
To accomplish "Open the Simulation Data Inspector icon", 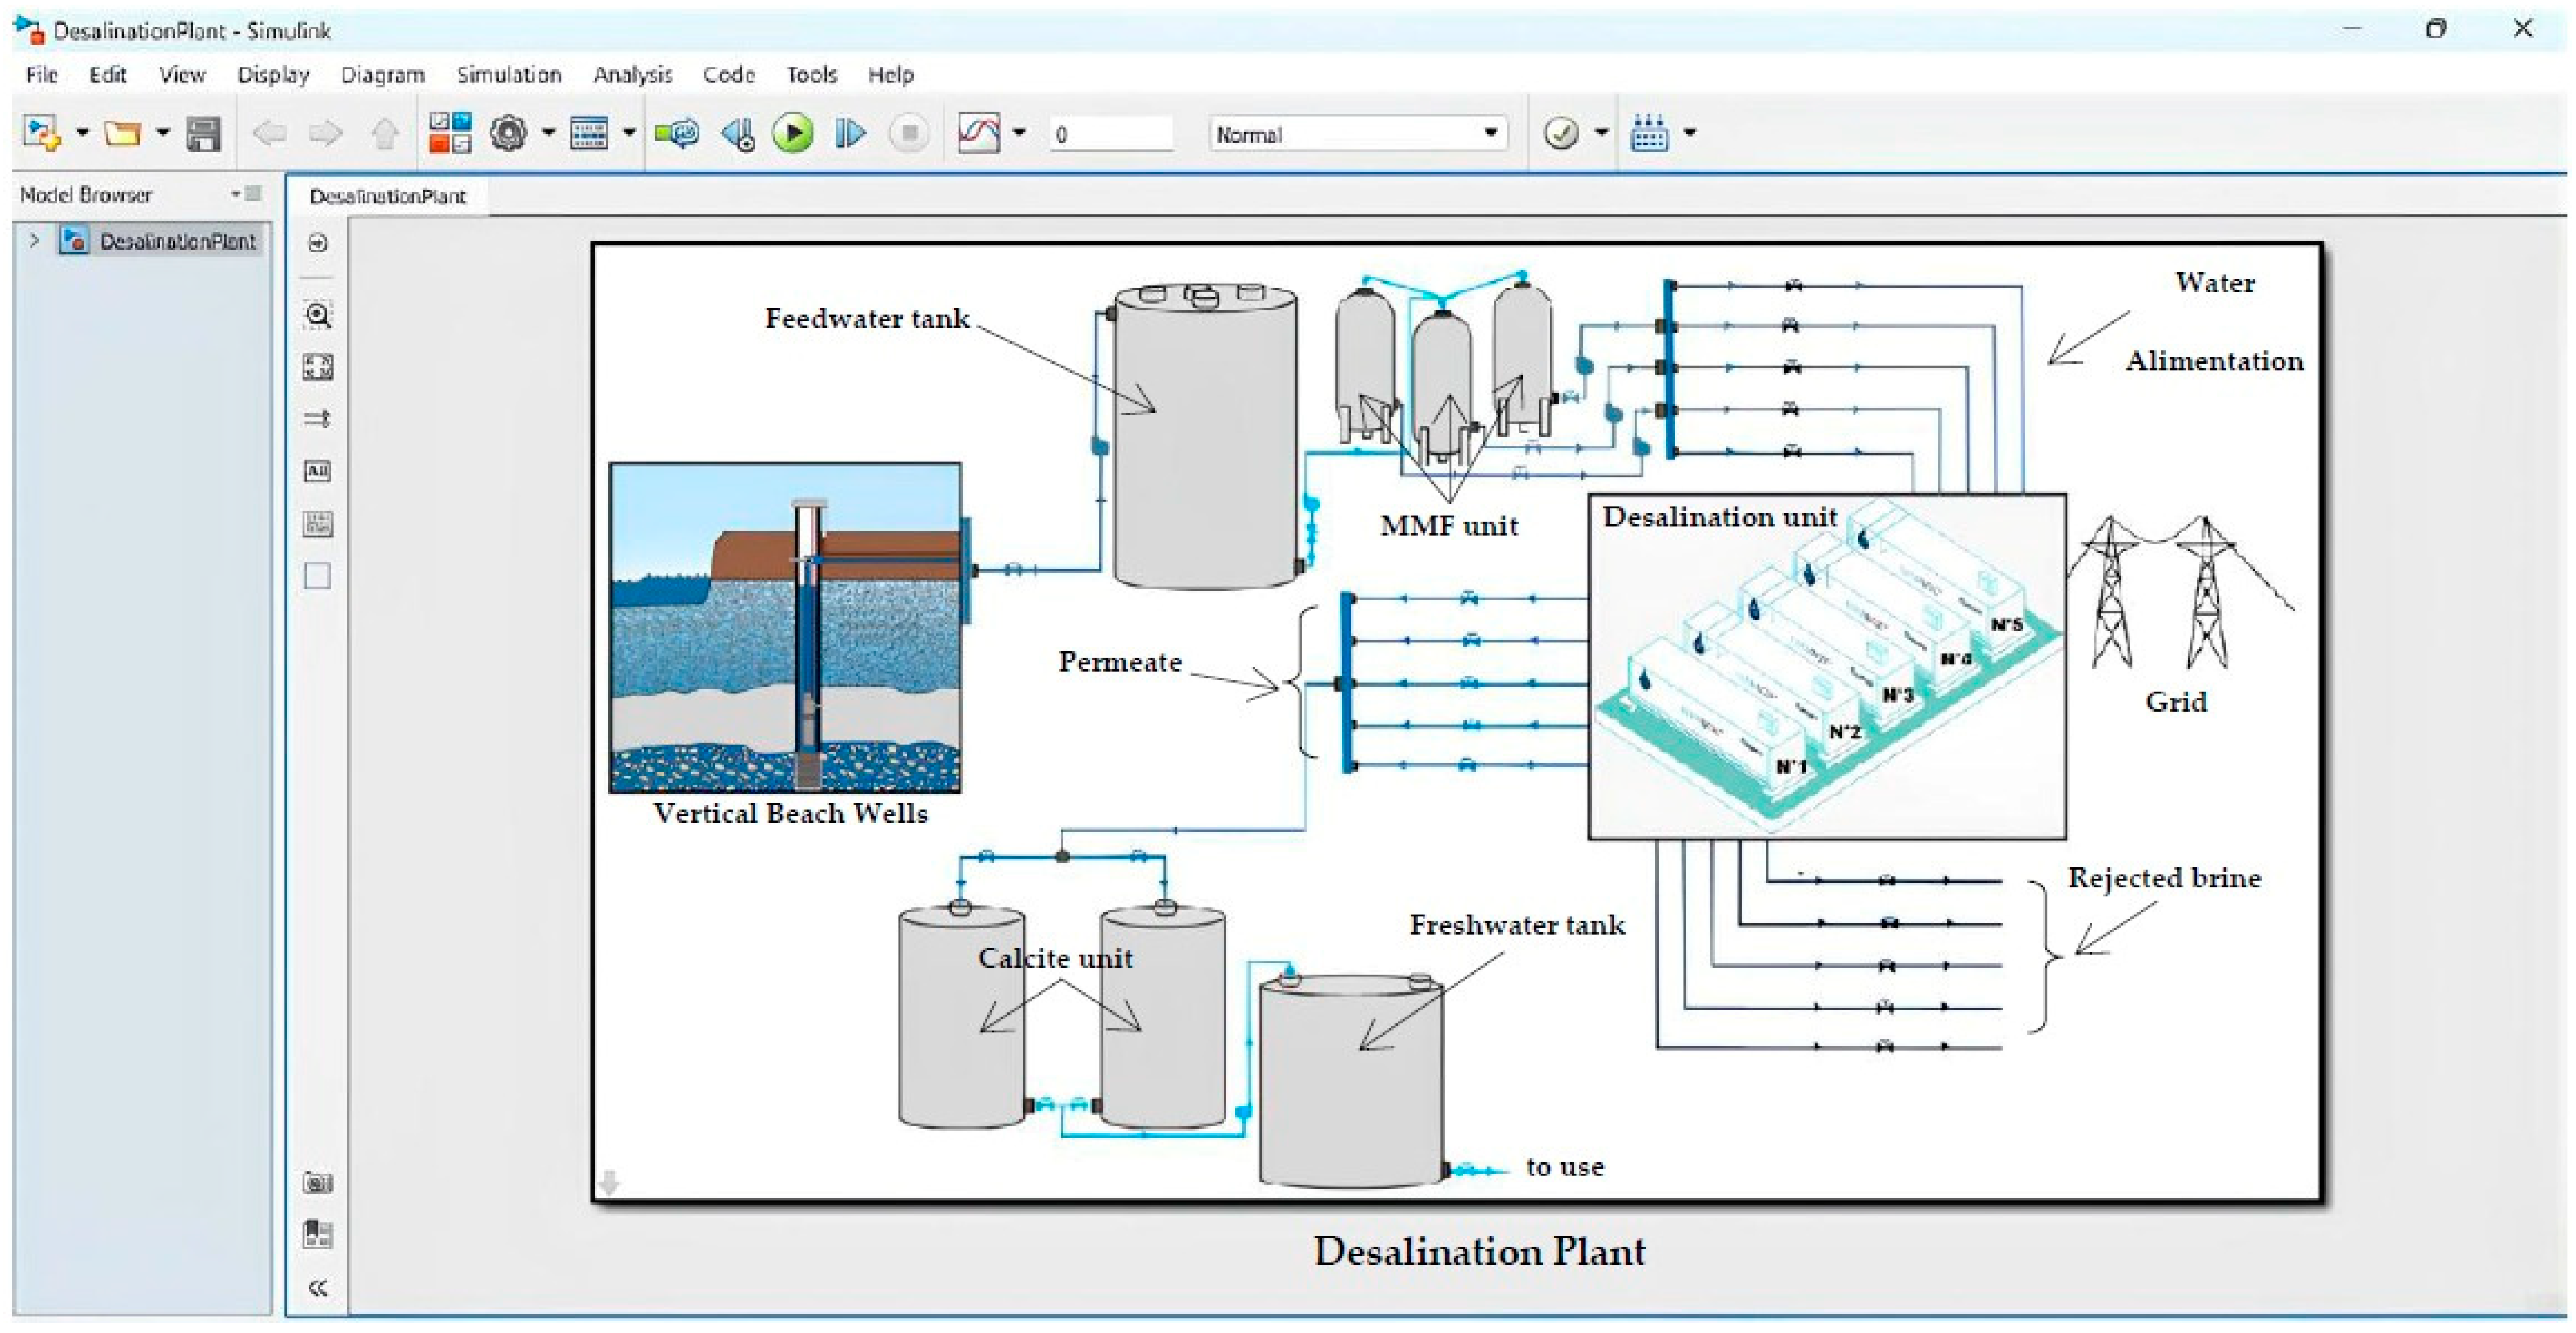I will [978, 133].
